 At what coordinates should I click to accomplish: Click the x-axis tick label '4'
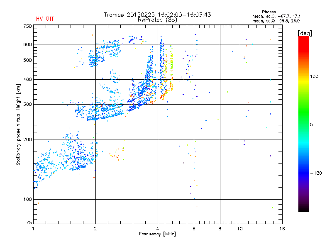click(x=158, y=229)
